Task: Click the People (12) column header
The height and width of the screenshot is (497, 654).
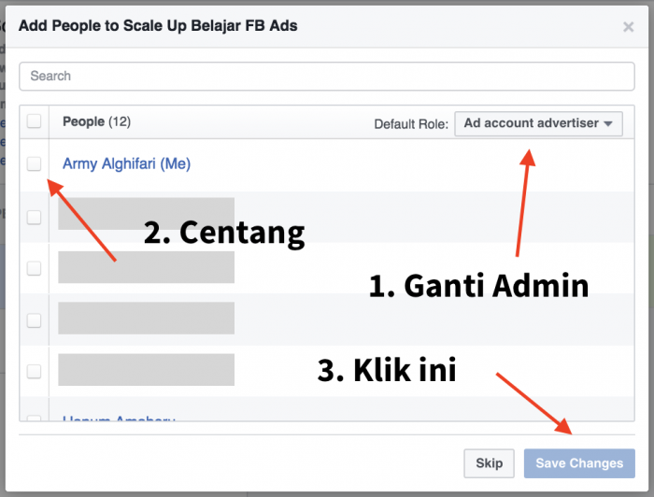Action: pyautogui.click(x=95, y=121)
